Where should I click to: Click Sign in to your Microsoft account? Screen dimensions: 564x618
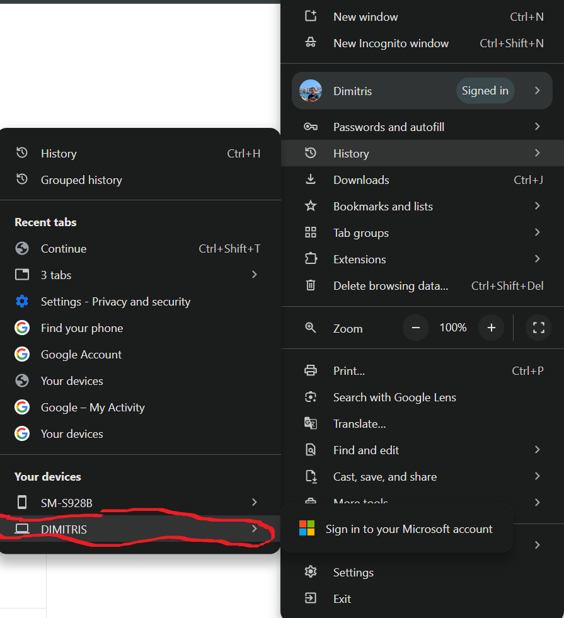click(397, 529)
